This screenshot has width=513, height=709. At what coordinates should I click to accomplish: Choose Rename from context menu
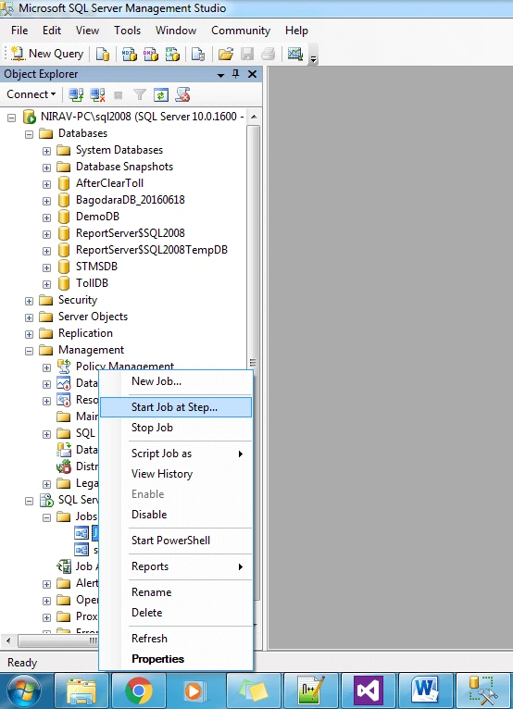[176, 592]
